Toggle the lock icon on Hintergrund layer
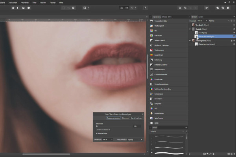 click(x=232, y=40)
